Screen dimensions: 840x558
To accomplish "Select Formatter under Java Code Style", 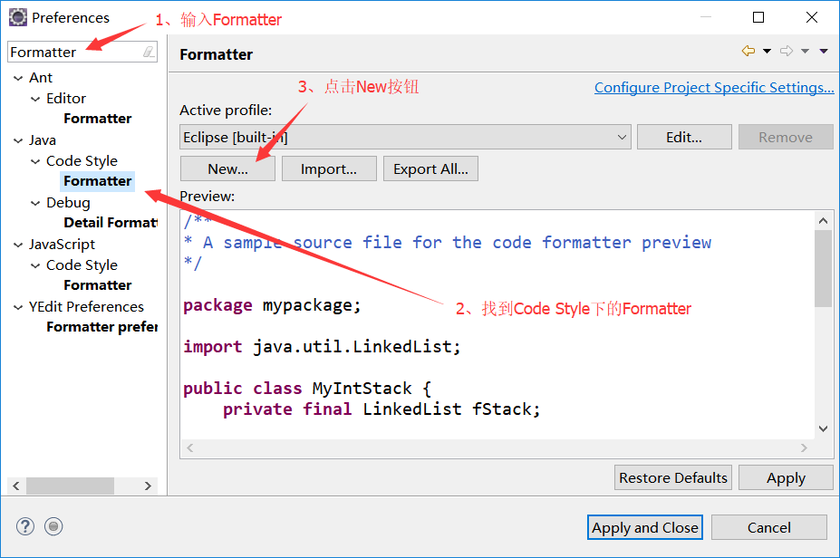I will coord(98,181).
